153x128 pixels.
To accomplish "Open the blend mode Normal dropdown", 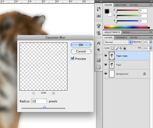I will click(x=118, y=42).
